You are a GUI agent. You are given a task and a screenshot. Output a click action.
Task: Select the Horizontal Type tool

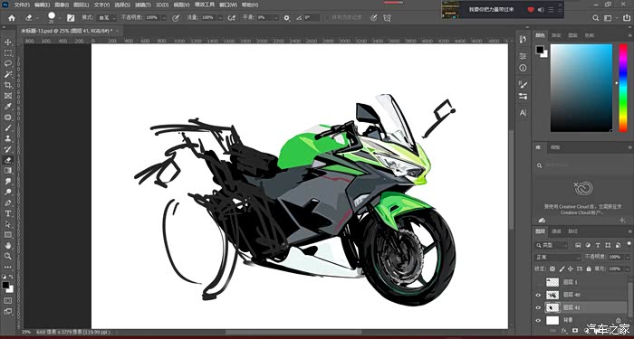click(x=7, y=213)
